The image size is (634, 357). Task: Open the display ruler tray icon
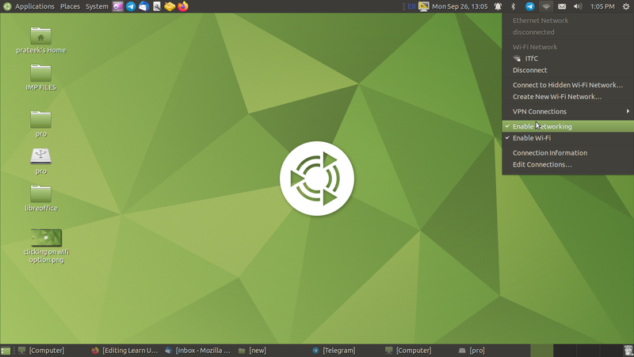point(423,6)
